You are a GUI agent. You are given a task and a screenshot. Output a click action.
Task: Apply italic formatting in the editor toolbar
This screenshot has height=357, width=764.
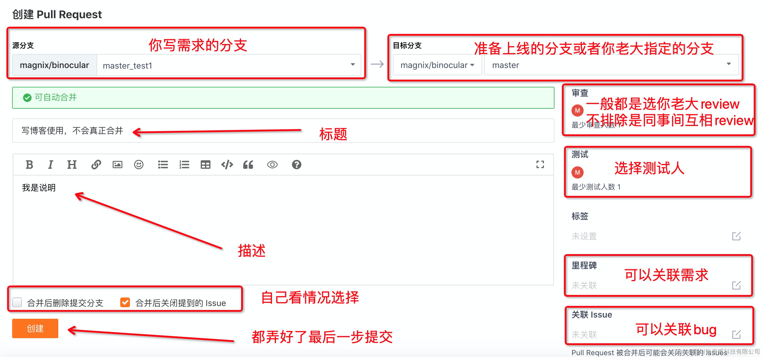coord(50,165)
